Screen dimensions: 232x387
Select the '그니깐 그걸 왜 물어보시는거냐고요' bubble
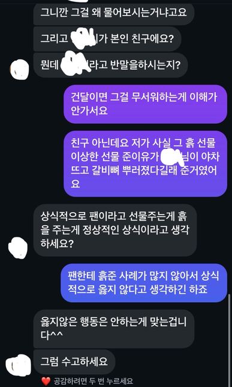(113, 13)
